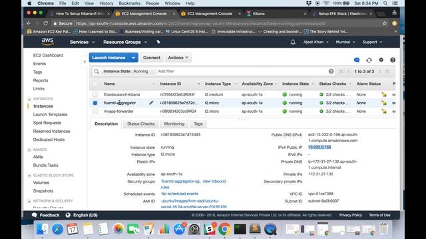The image size is (426, 239).
Task: Remove the Instance State Running filter
Action: 152,71
